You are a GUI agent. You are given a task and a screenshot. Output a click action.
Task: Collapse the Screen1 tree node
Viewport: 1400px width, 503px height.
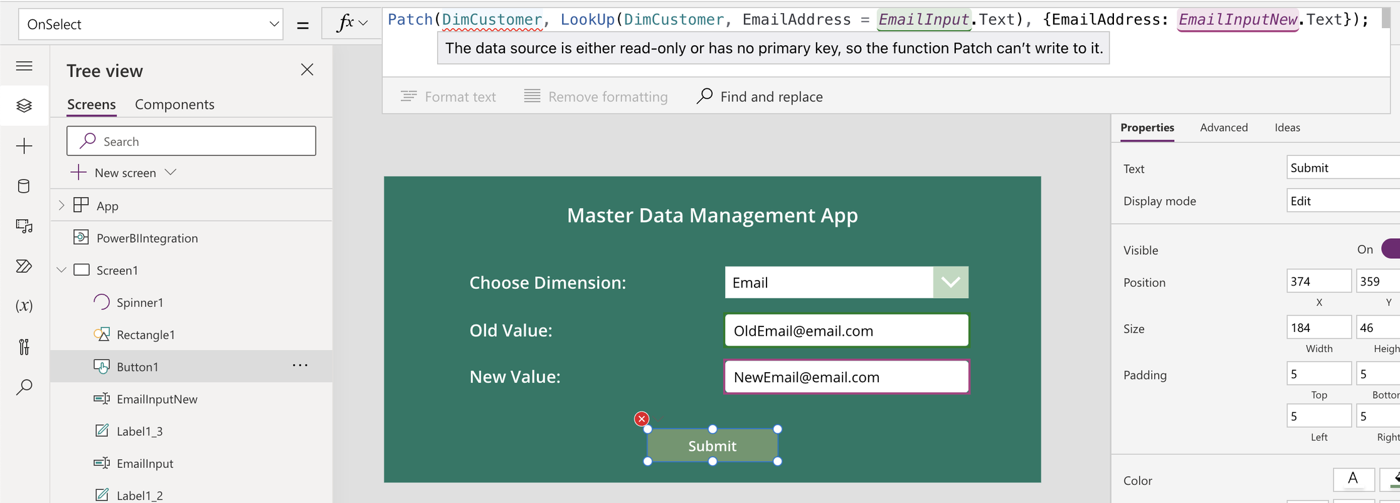pos(61,270)
